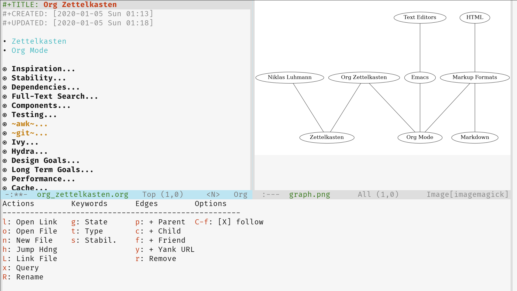
Task: Choose the Rename action
Action: pyautogui.click(x=23, y=277)
